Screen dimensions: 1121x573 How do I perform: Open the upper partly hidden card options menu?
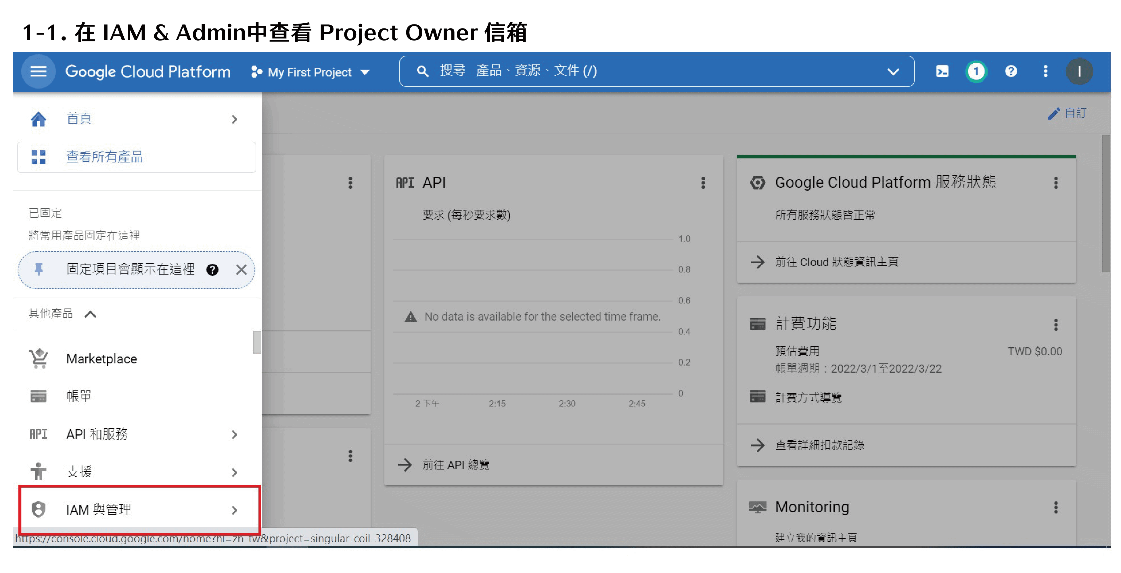tap(350, 183)
